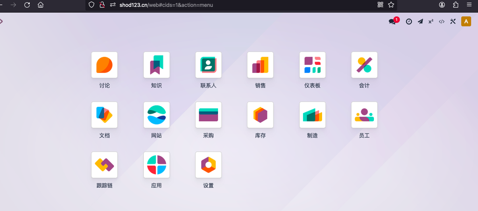This screenshot has height=211, width=478.
Task: Open the 设置 (Settings) app
Action: click(x=208, y=165)
